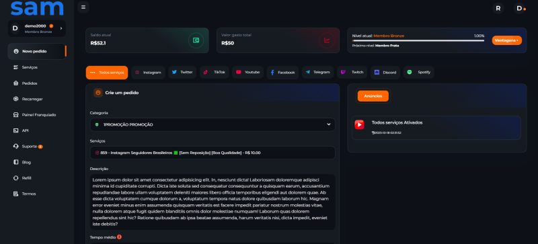Open Termos page link

(29, 194)
